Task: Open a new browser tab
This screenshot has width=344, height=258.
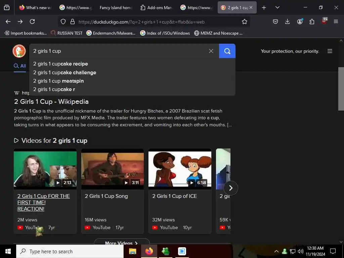Action: click(264, 8)
